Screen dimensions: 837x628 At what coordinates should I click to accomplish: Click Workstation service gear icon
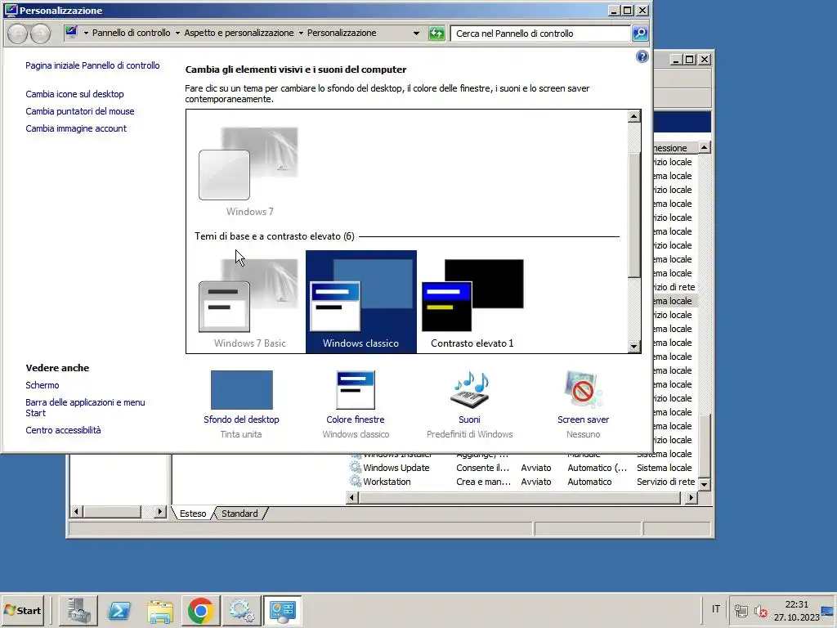(x=356, y=481)
